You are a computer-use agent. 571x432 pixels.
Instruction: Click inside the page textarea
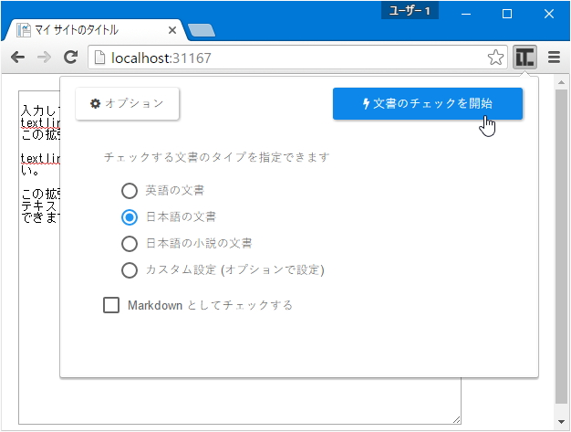240,401
